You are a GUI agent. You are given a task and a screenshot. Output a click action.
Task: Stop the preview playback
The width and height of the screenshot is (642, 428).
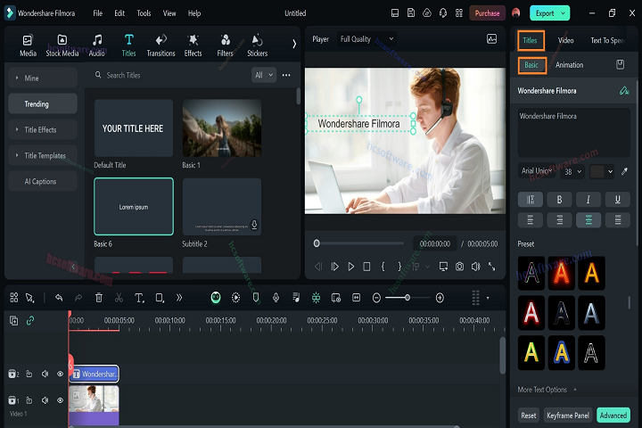[x=366, y=267]
